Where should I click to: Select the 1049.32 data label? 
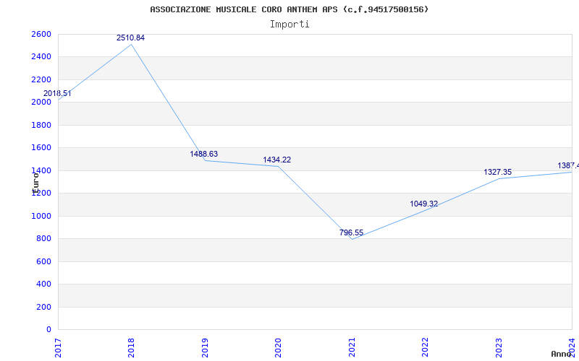coord(424,204)
